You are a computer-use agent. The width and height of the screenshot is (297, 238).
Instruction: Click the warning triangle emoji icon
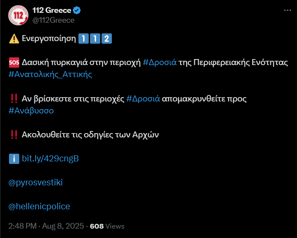[13, 39]
